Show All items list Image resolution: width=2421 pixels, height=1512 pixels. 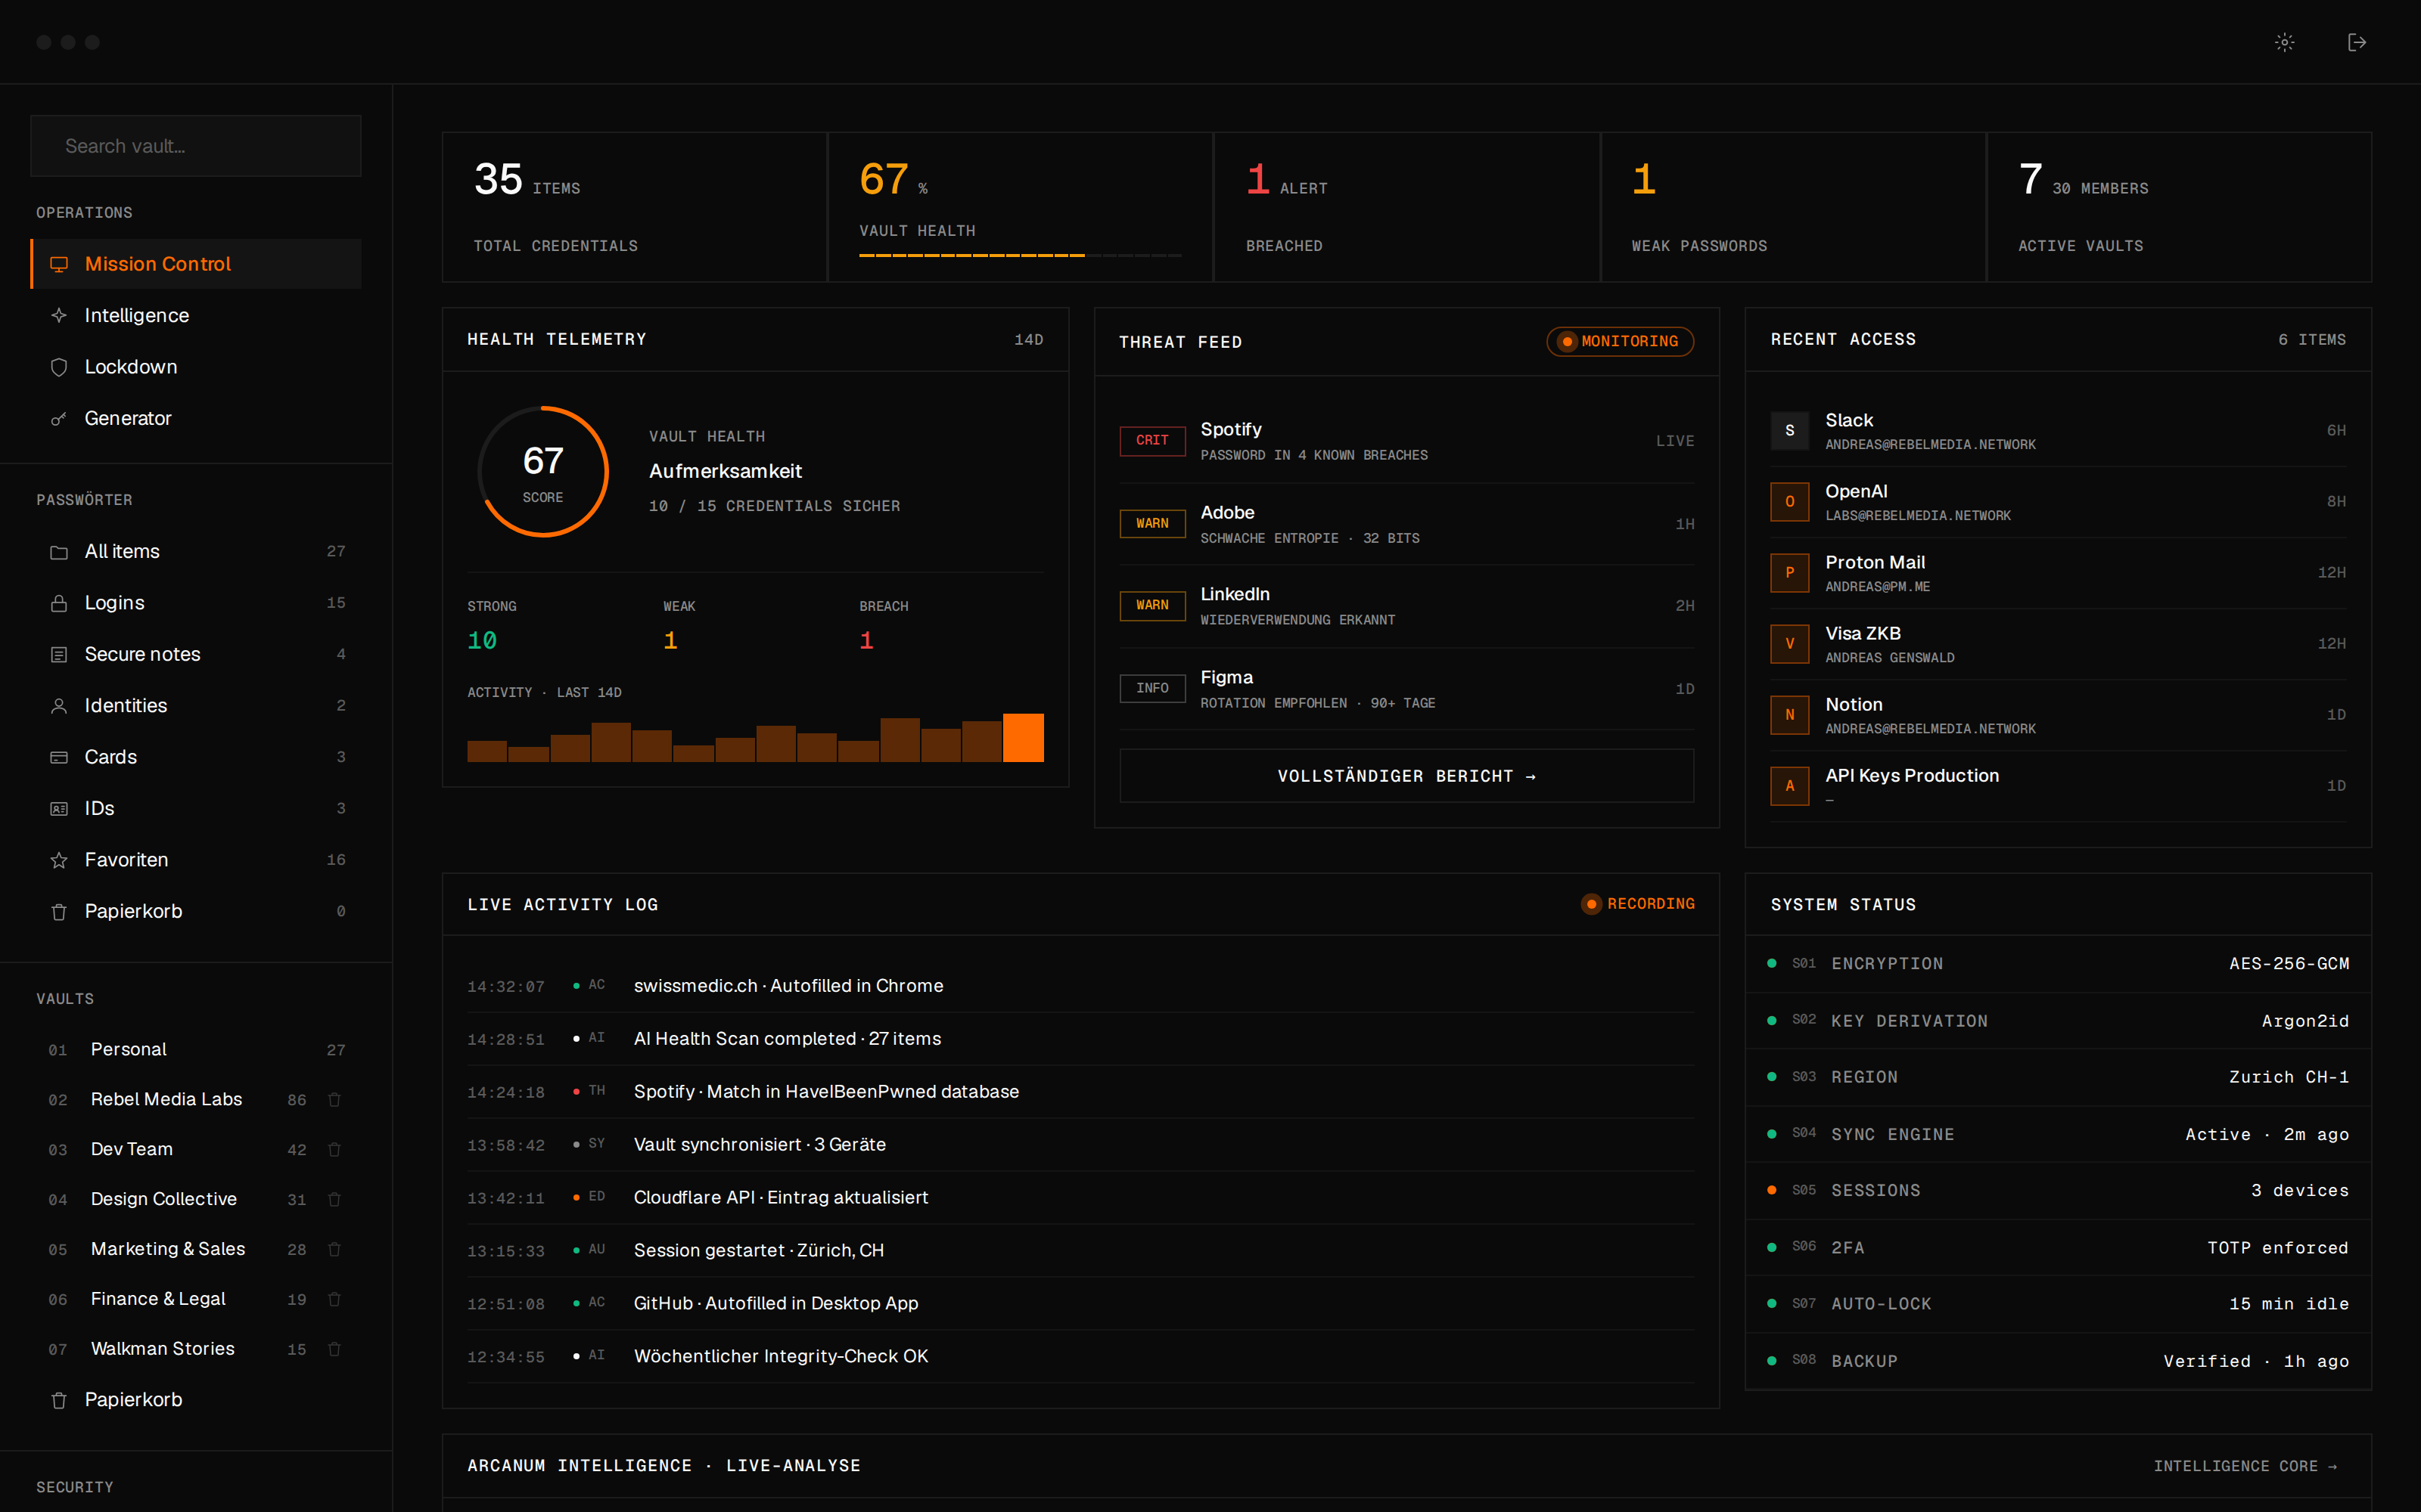196,552
